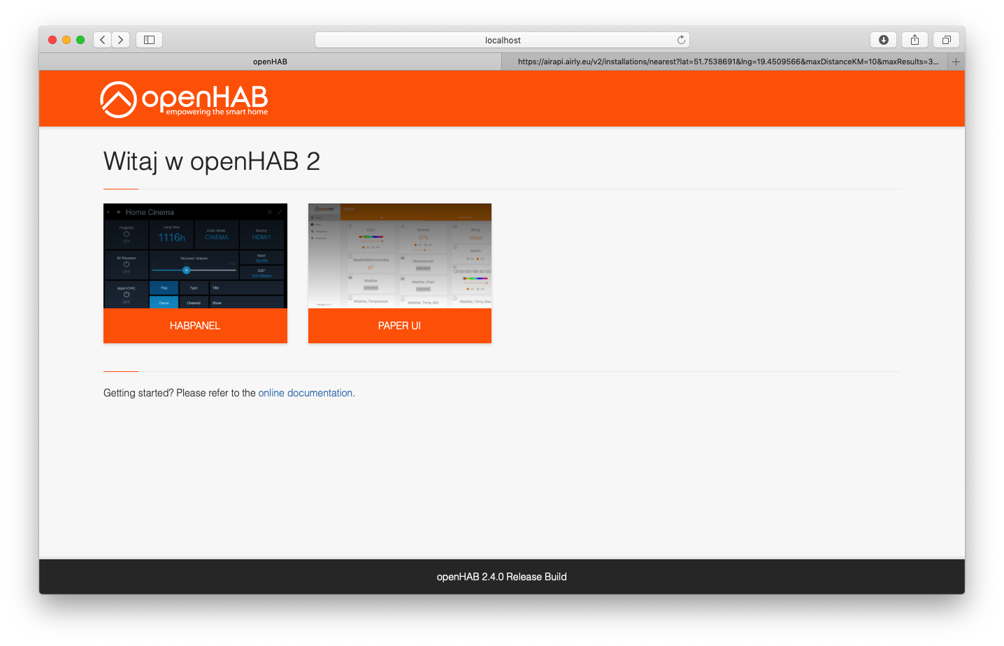Image resolution: width=1004 pixels, height=646 pixels.
Task: Open the PAPER UI button
Action: (400, 326)
